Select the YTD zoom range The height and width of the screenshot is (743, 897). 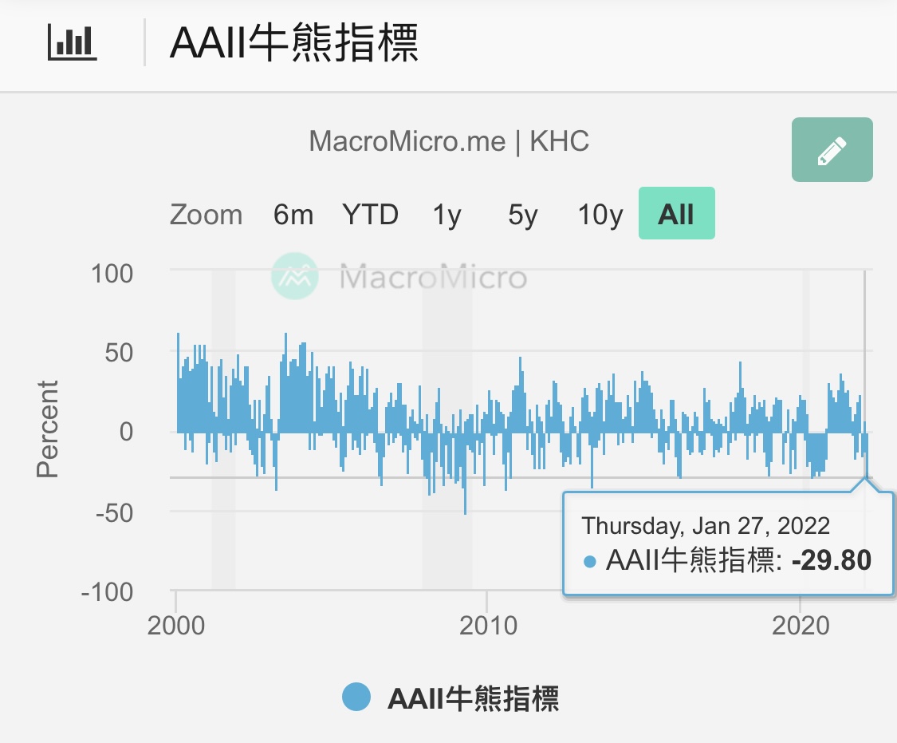(370, 215)
